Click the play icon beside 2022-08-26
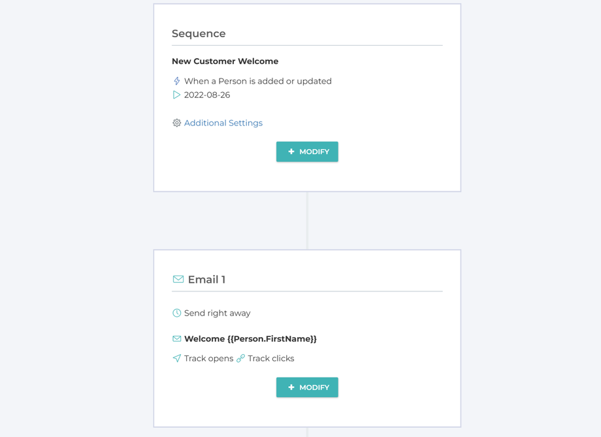 pos(176,95)
